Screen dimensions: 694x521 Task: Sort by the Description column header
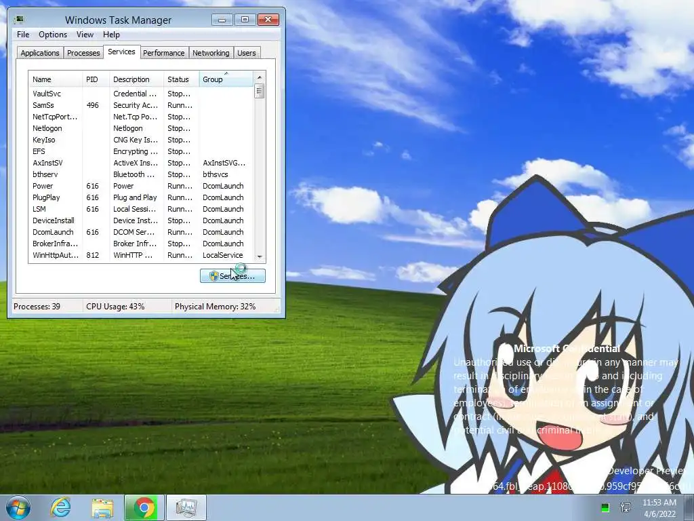point(136,79)
